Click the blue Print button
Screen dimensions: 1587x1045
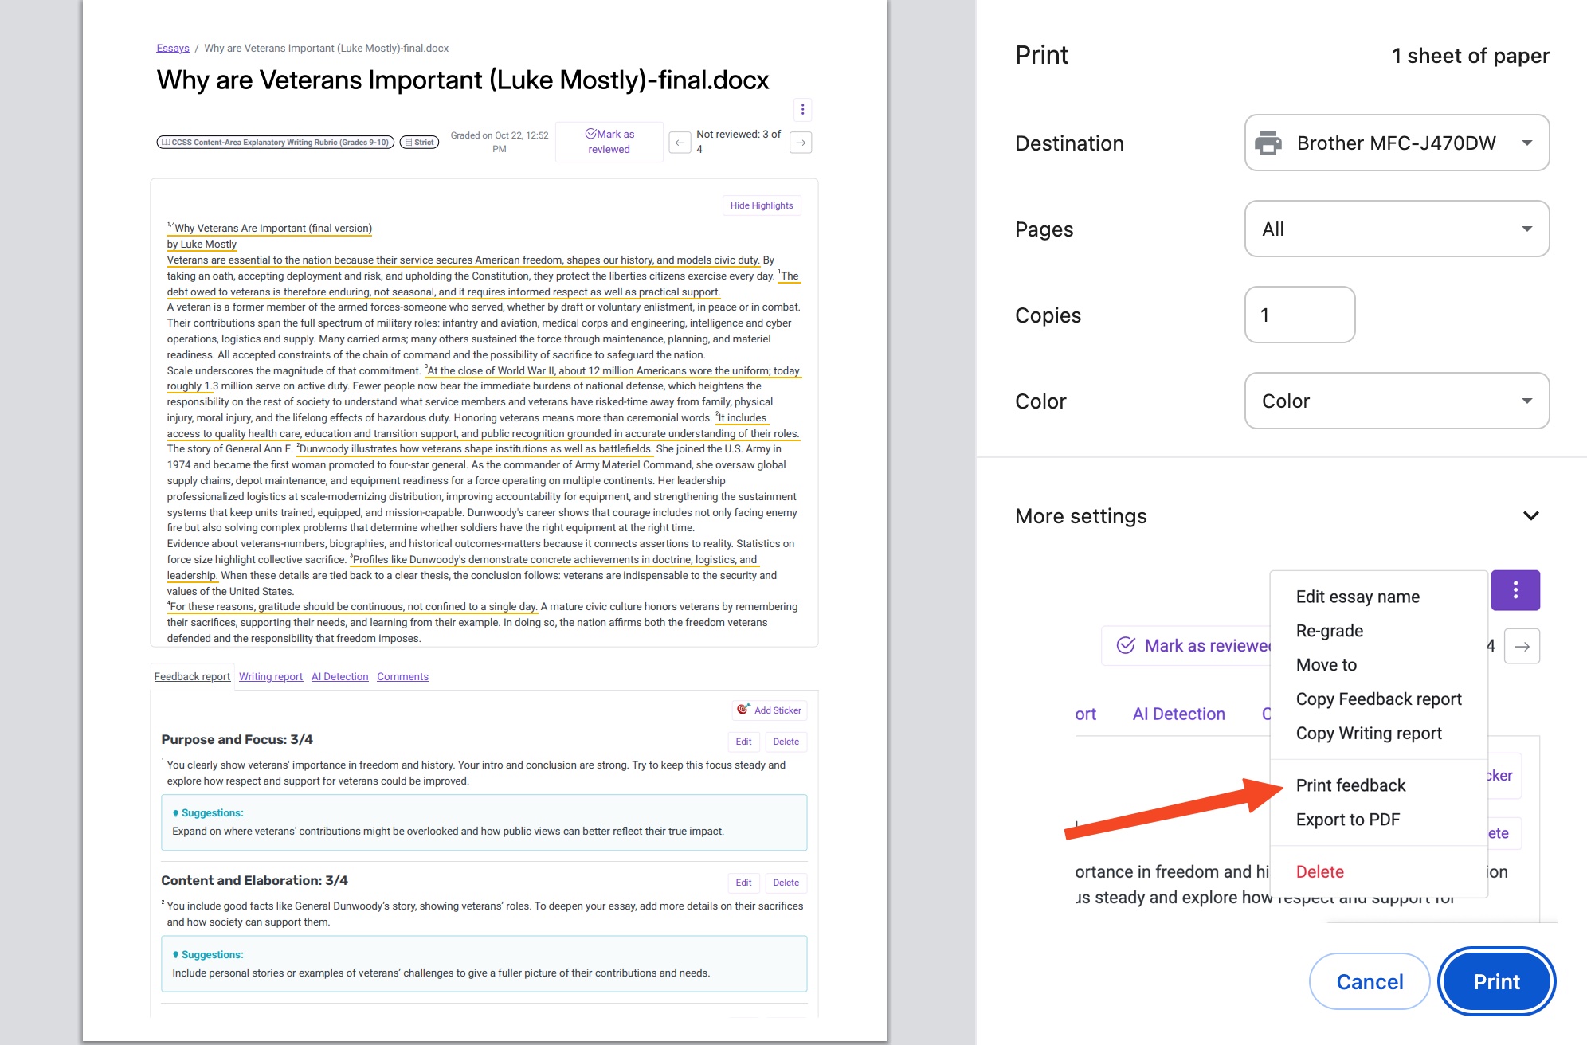point(1495,982)
